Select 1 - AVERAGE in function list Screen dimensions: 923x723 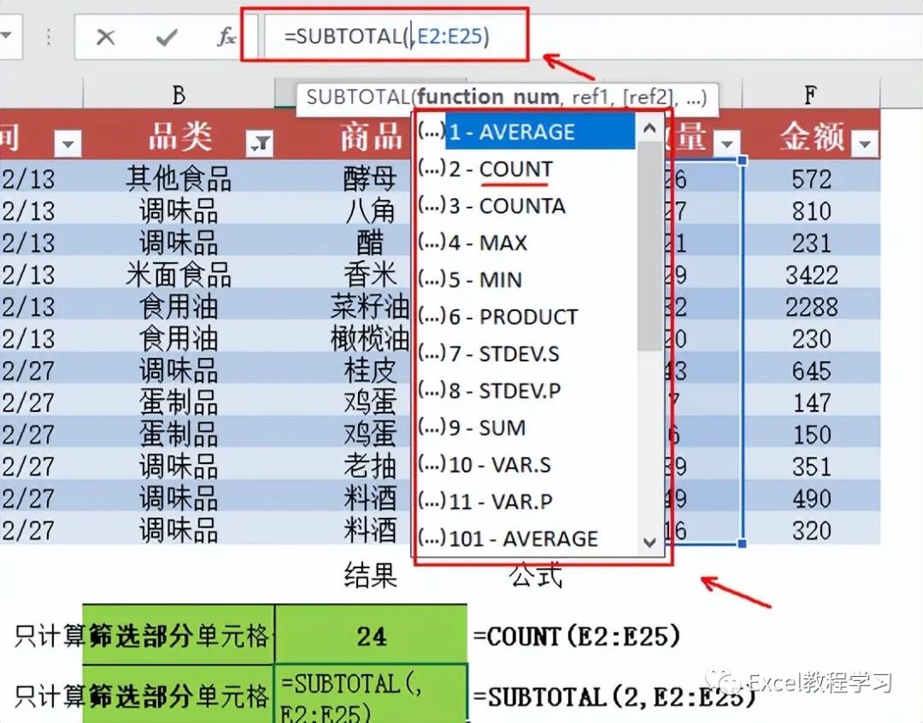pyautogui.click(x=526, y=132)
